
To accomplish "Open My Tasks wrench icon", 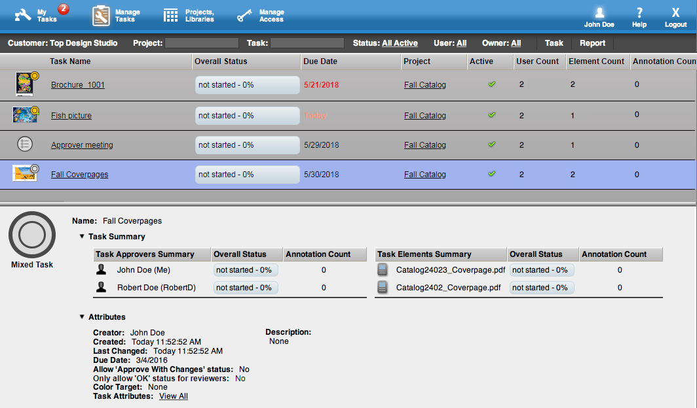I will point(24,15).
